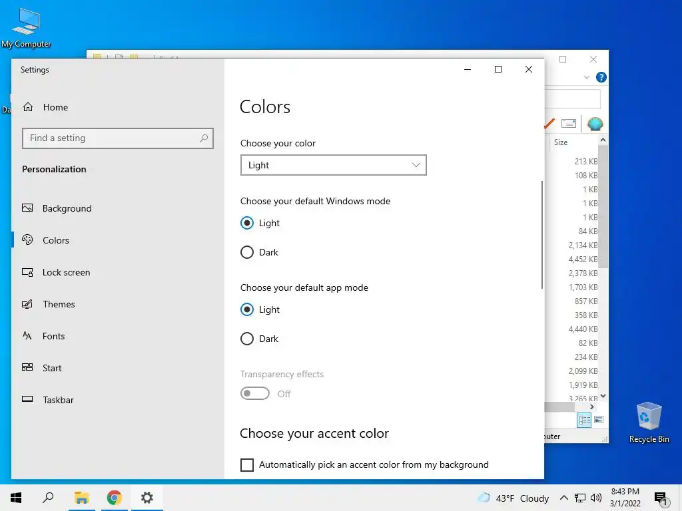Select the 358 KB file row

click(586, 315)
